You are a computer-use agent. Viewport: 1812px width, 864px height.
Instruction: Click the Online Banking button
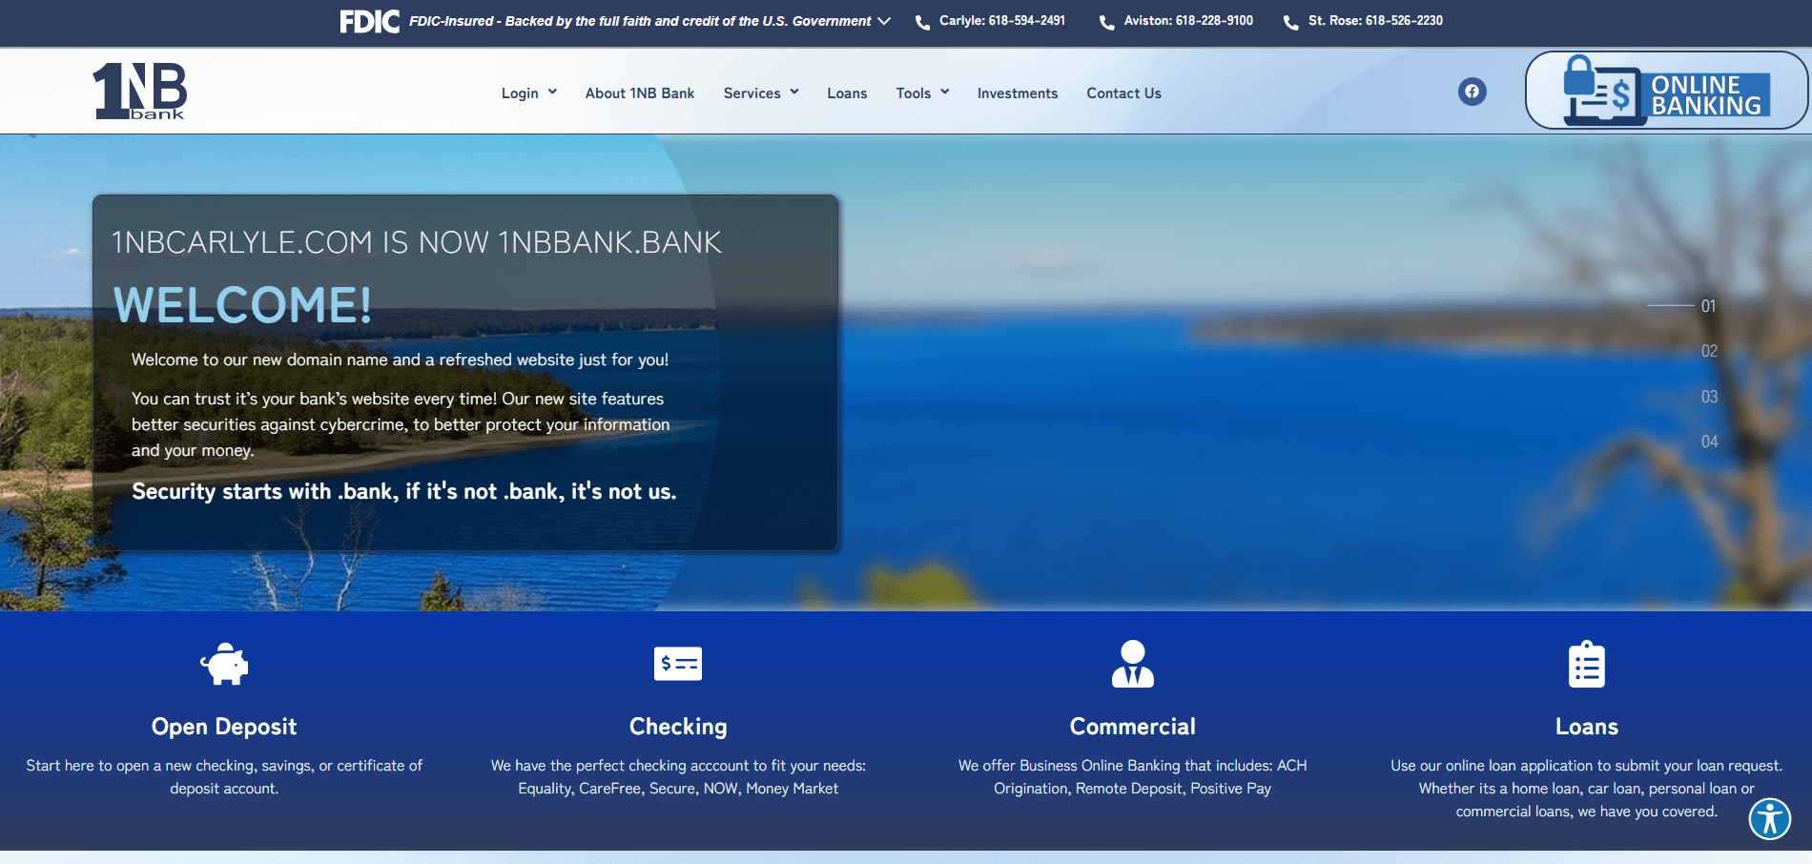click(x=1666, y=92)
